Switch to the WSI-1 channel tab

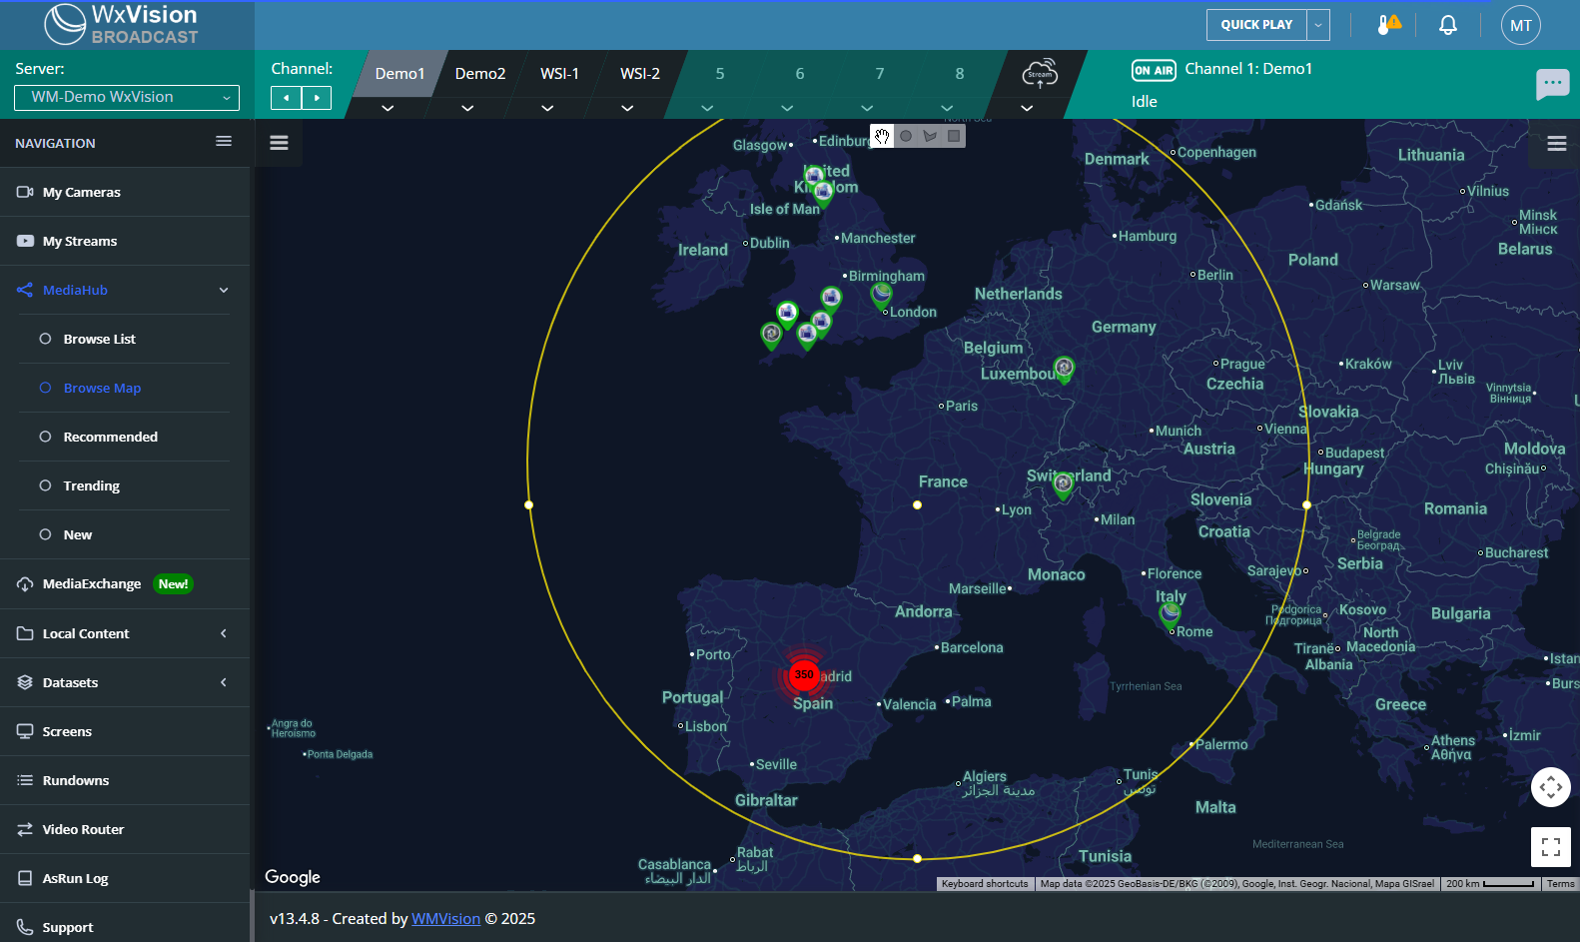pos(559,74)
